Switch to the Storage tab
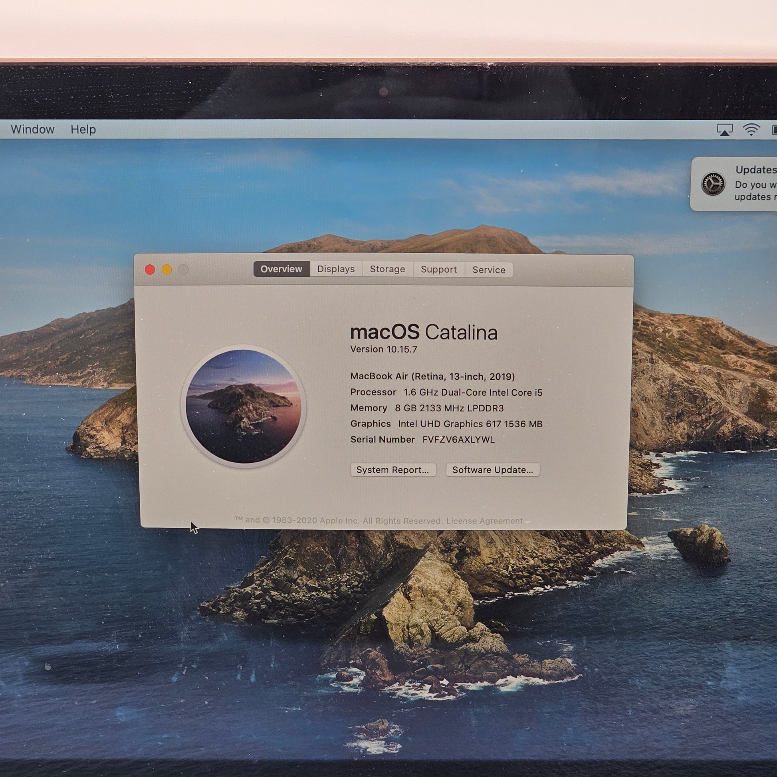Viewport: 777px width, 777px height. coord(387,270)
